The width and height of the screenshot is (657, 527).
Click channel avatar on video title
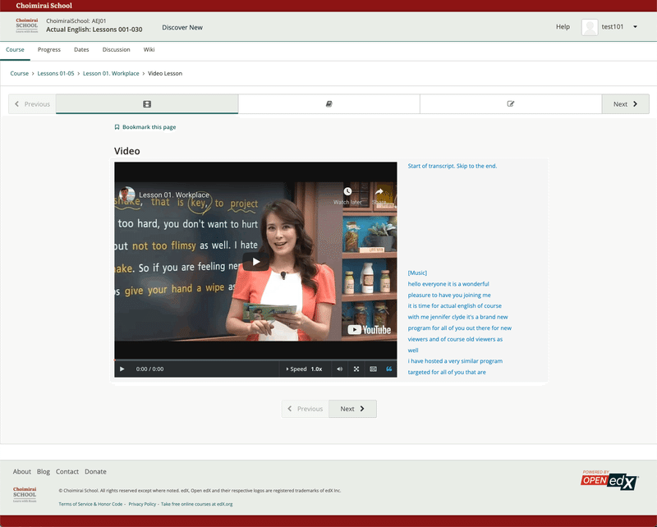tap(126, 195)
